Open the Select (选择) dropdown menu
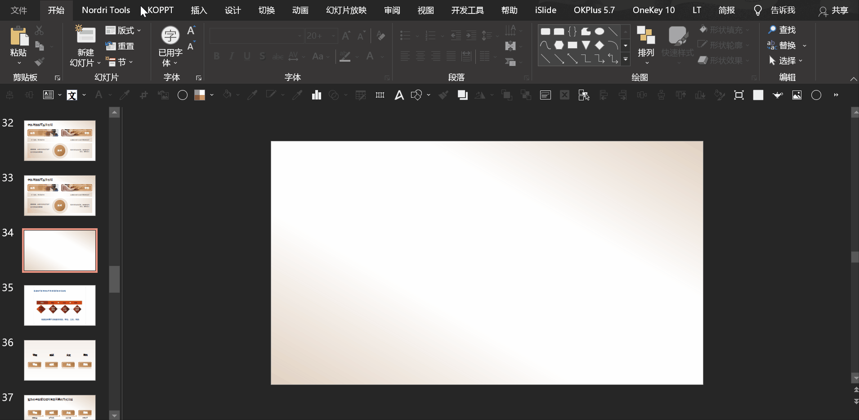This screenshot has width=859, height=420. pos(786,60)
